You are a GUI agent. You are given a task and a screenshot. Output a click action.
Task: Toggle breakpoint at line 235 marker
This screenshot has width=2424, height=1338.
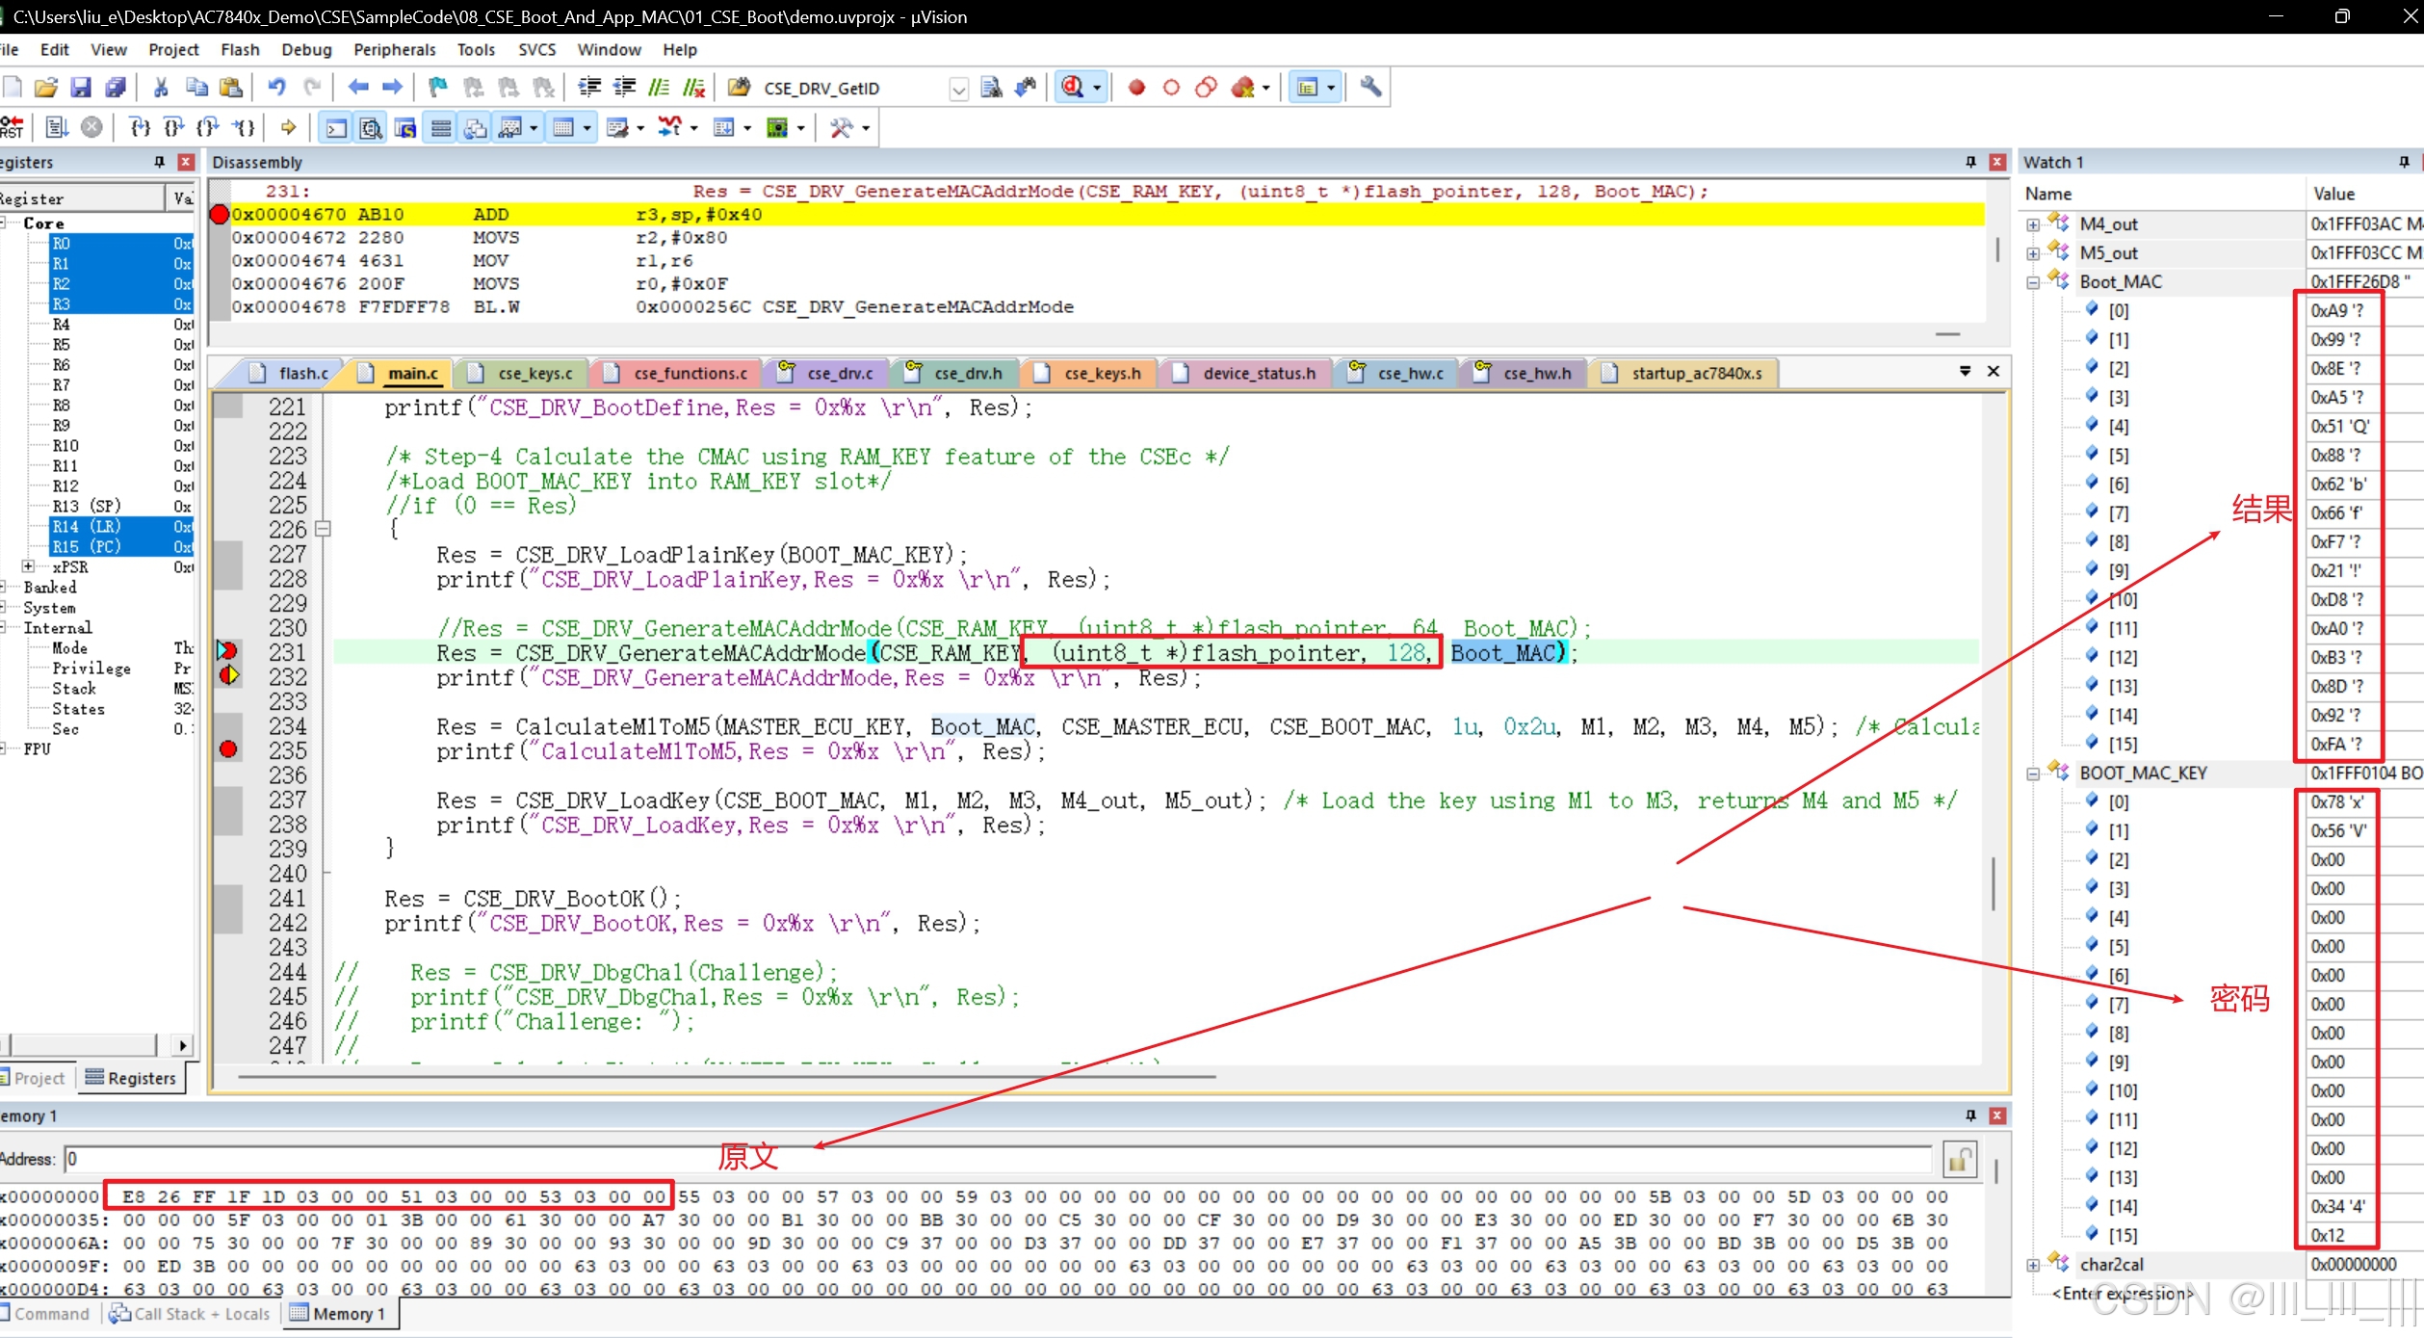click(x=228, y=748)
